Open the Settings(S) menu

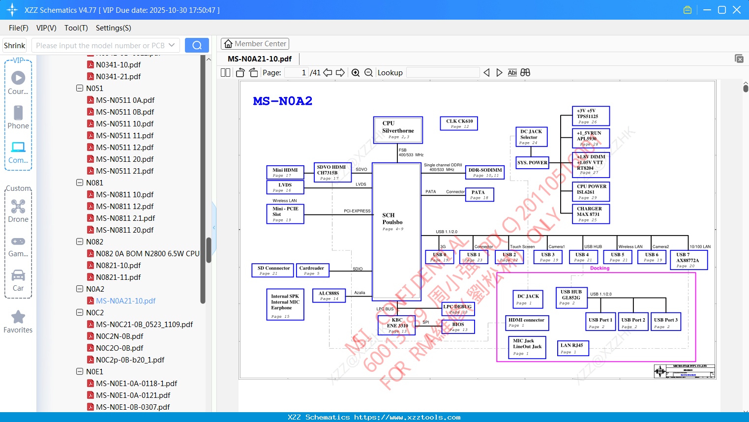click(x=113, y=28)
